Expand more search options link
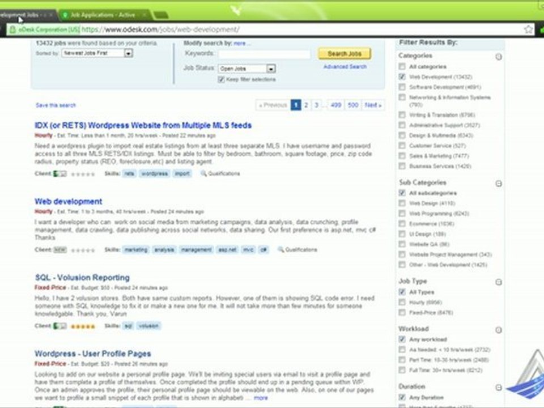This screenshot has width=544, height=408. (x=241, y=44)
